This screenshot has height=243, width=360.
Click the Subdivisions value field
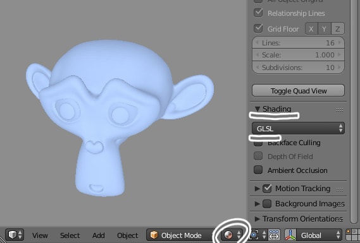pyautogui.click(x=298, y=68)
